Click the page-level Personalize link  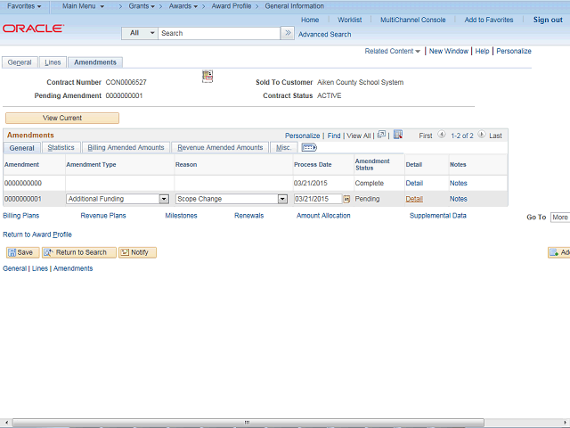click(x=514, y=51)
